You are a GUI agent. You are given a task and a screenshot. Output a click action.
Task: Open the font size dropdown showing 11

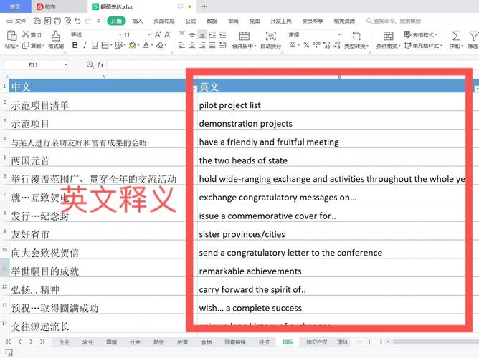(149, 34)
